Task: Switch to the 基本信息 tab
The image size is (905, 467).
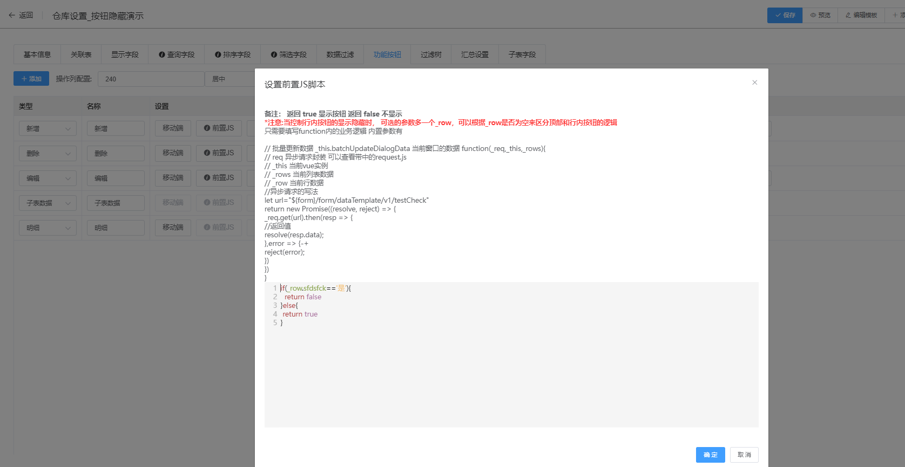Action: pos(37,55)
